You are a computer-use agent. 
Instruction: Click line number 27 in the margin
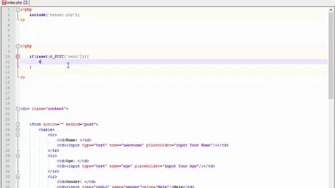click(7, 145)
